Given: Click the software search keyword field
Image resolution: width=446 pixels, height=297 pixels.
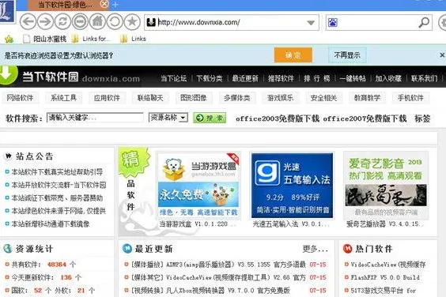Looking at the screenshot, I should click(x=95, y=118).
